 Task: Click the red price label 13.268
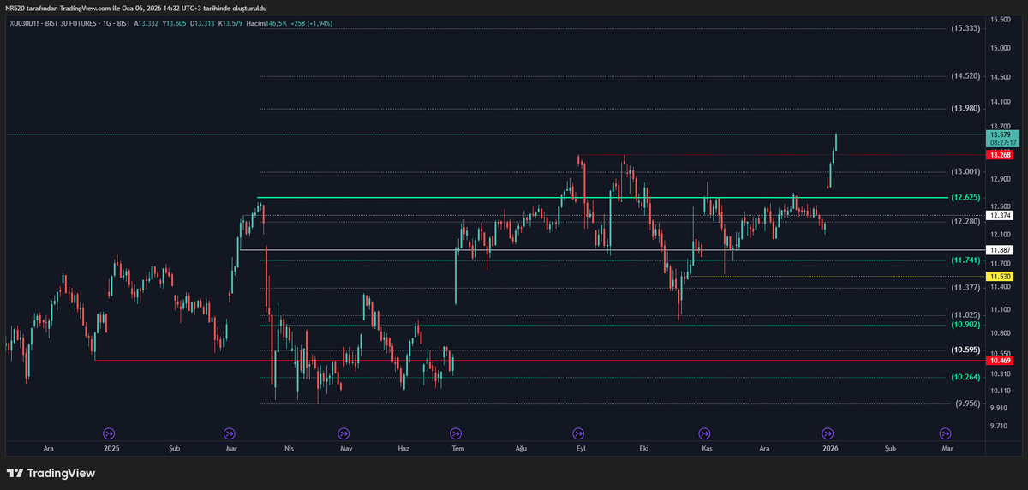click(1000, 155)
